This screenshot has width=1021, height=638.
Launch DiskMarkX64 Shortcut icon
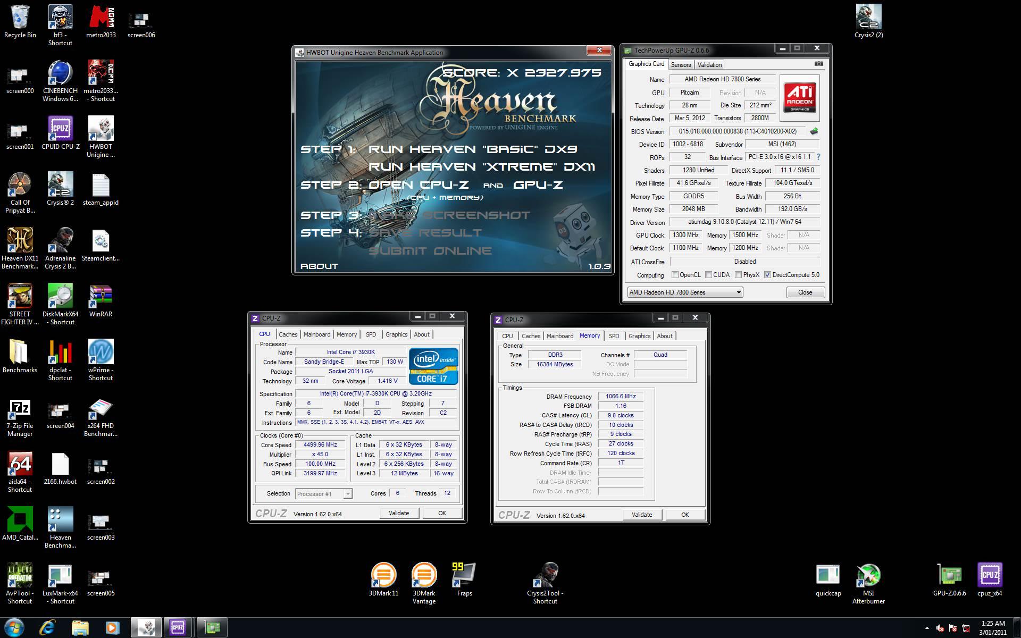(x=60, y=304)
